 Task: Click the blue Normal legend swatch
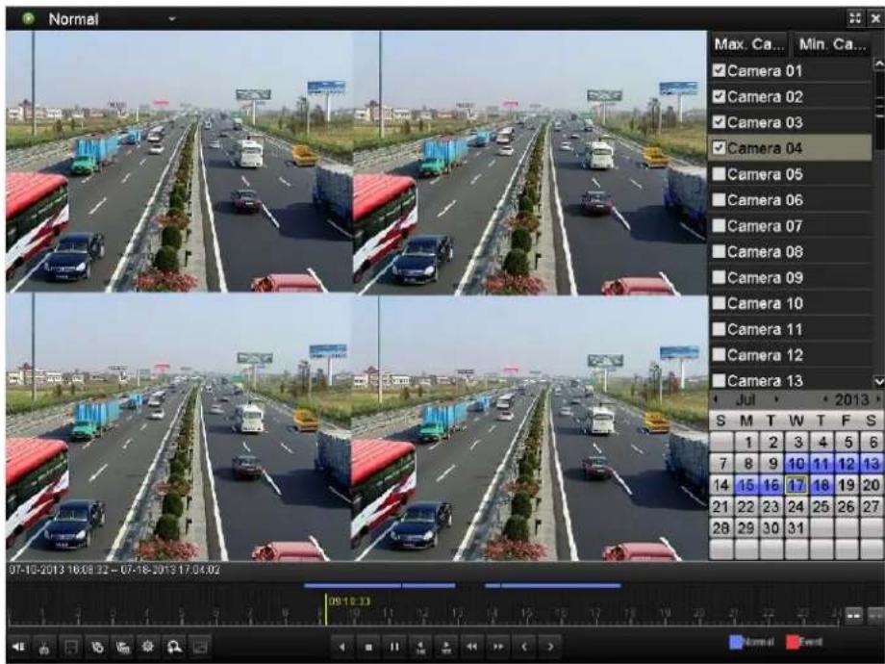[736, 642]
